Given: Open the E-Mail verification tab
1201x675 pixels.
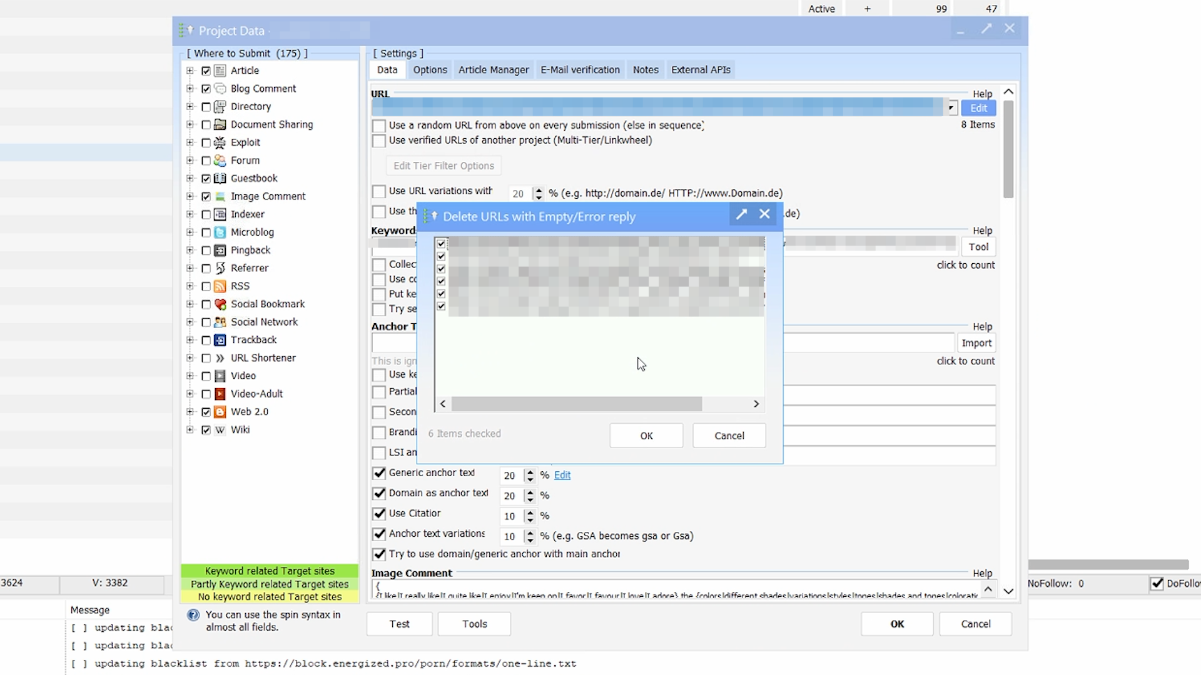Looking at the screenshot, I should pyautogui.click(x=579, y=69).
